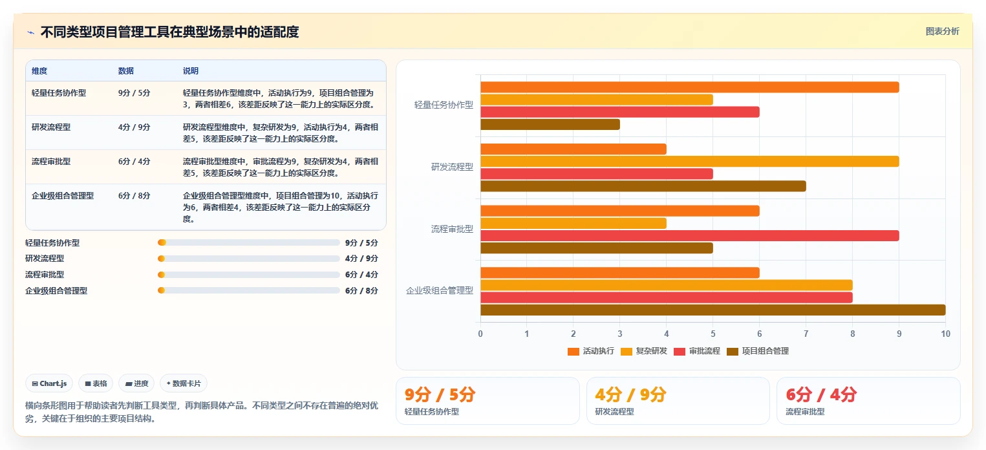Viewport: 986px width, 450px height.
Task: Click the 6分 / 8分 value beside progress bar
Action: point(361,291)
